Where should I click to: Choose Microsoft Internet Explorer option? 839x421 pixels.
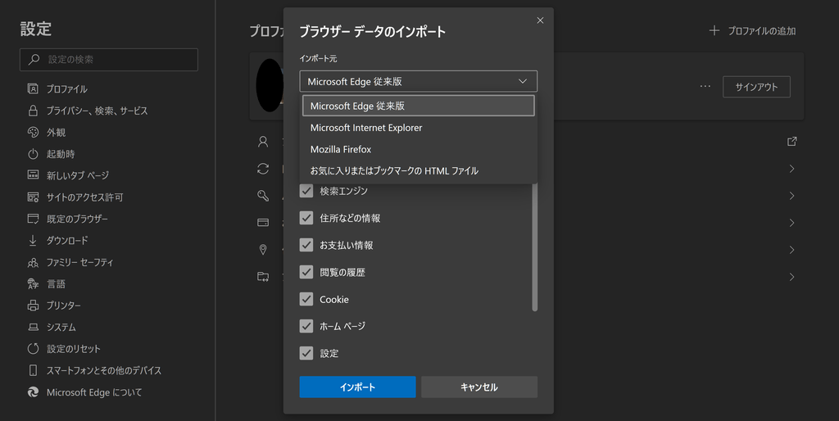419,127
